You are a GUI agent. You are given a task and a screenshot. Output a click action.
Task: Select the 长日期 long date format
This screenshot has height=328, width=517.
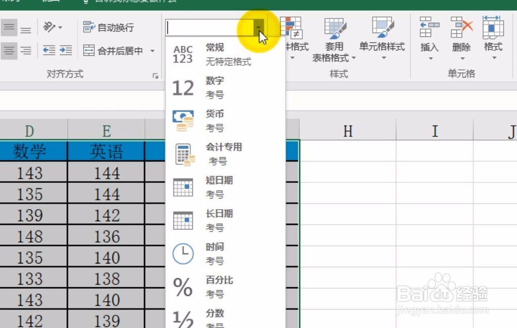click(x=225, y=221)
